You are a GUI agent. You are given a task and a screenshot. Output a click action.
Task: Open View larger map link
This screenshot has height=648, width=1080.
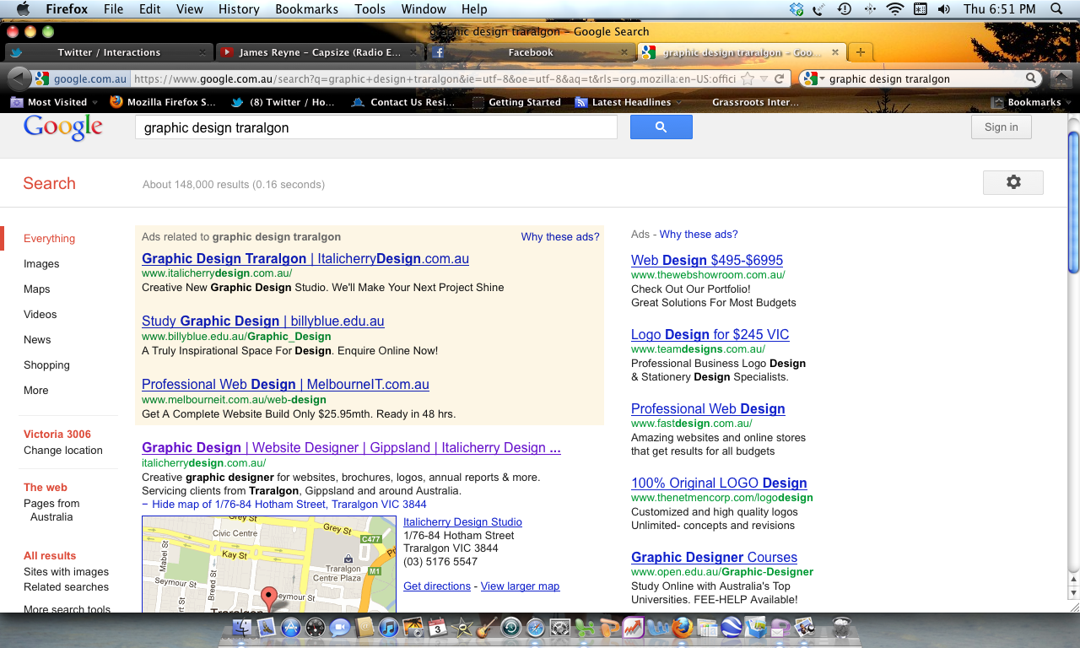tap(520, 586)
